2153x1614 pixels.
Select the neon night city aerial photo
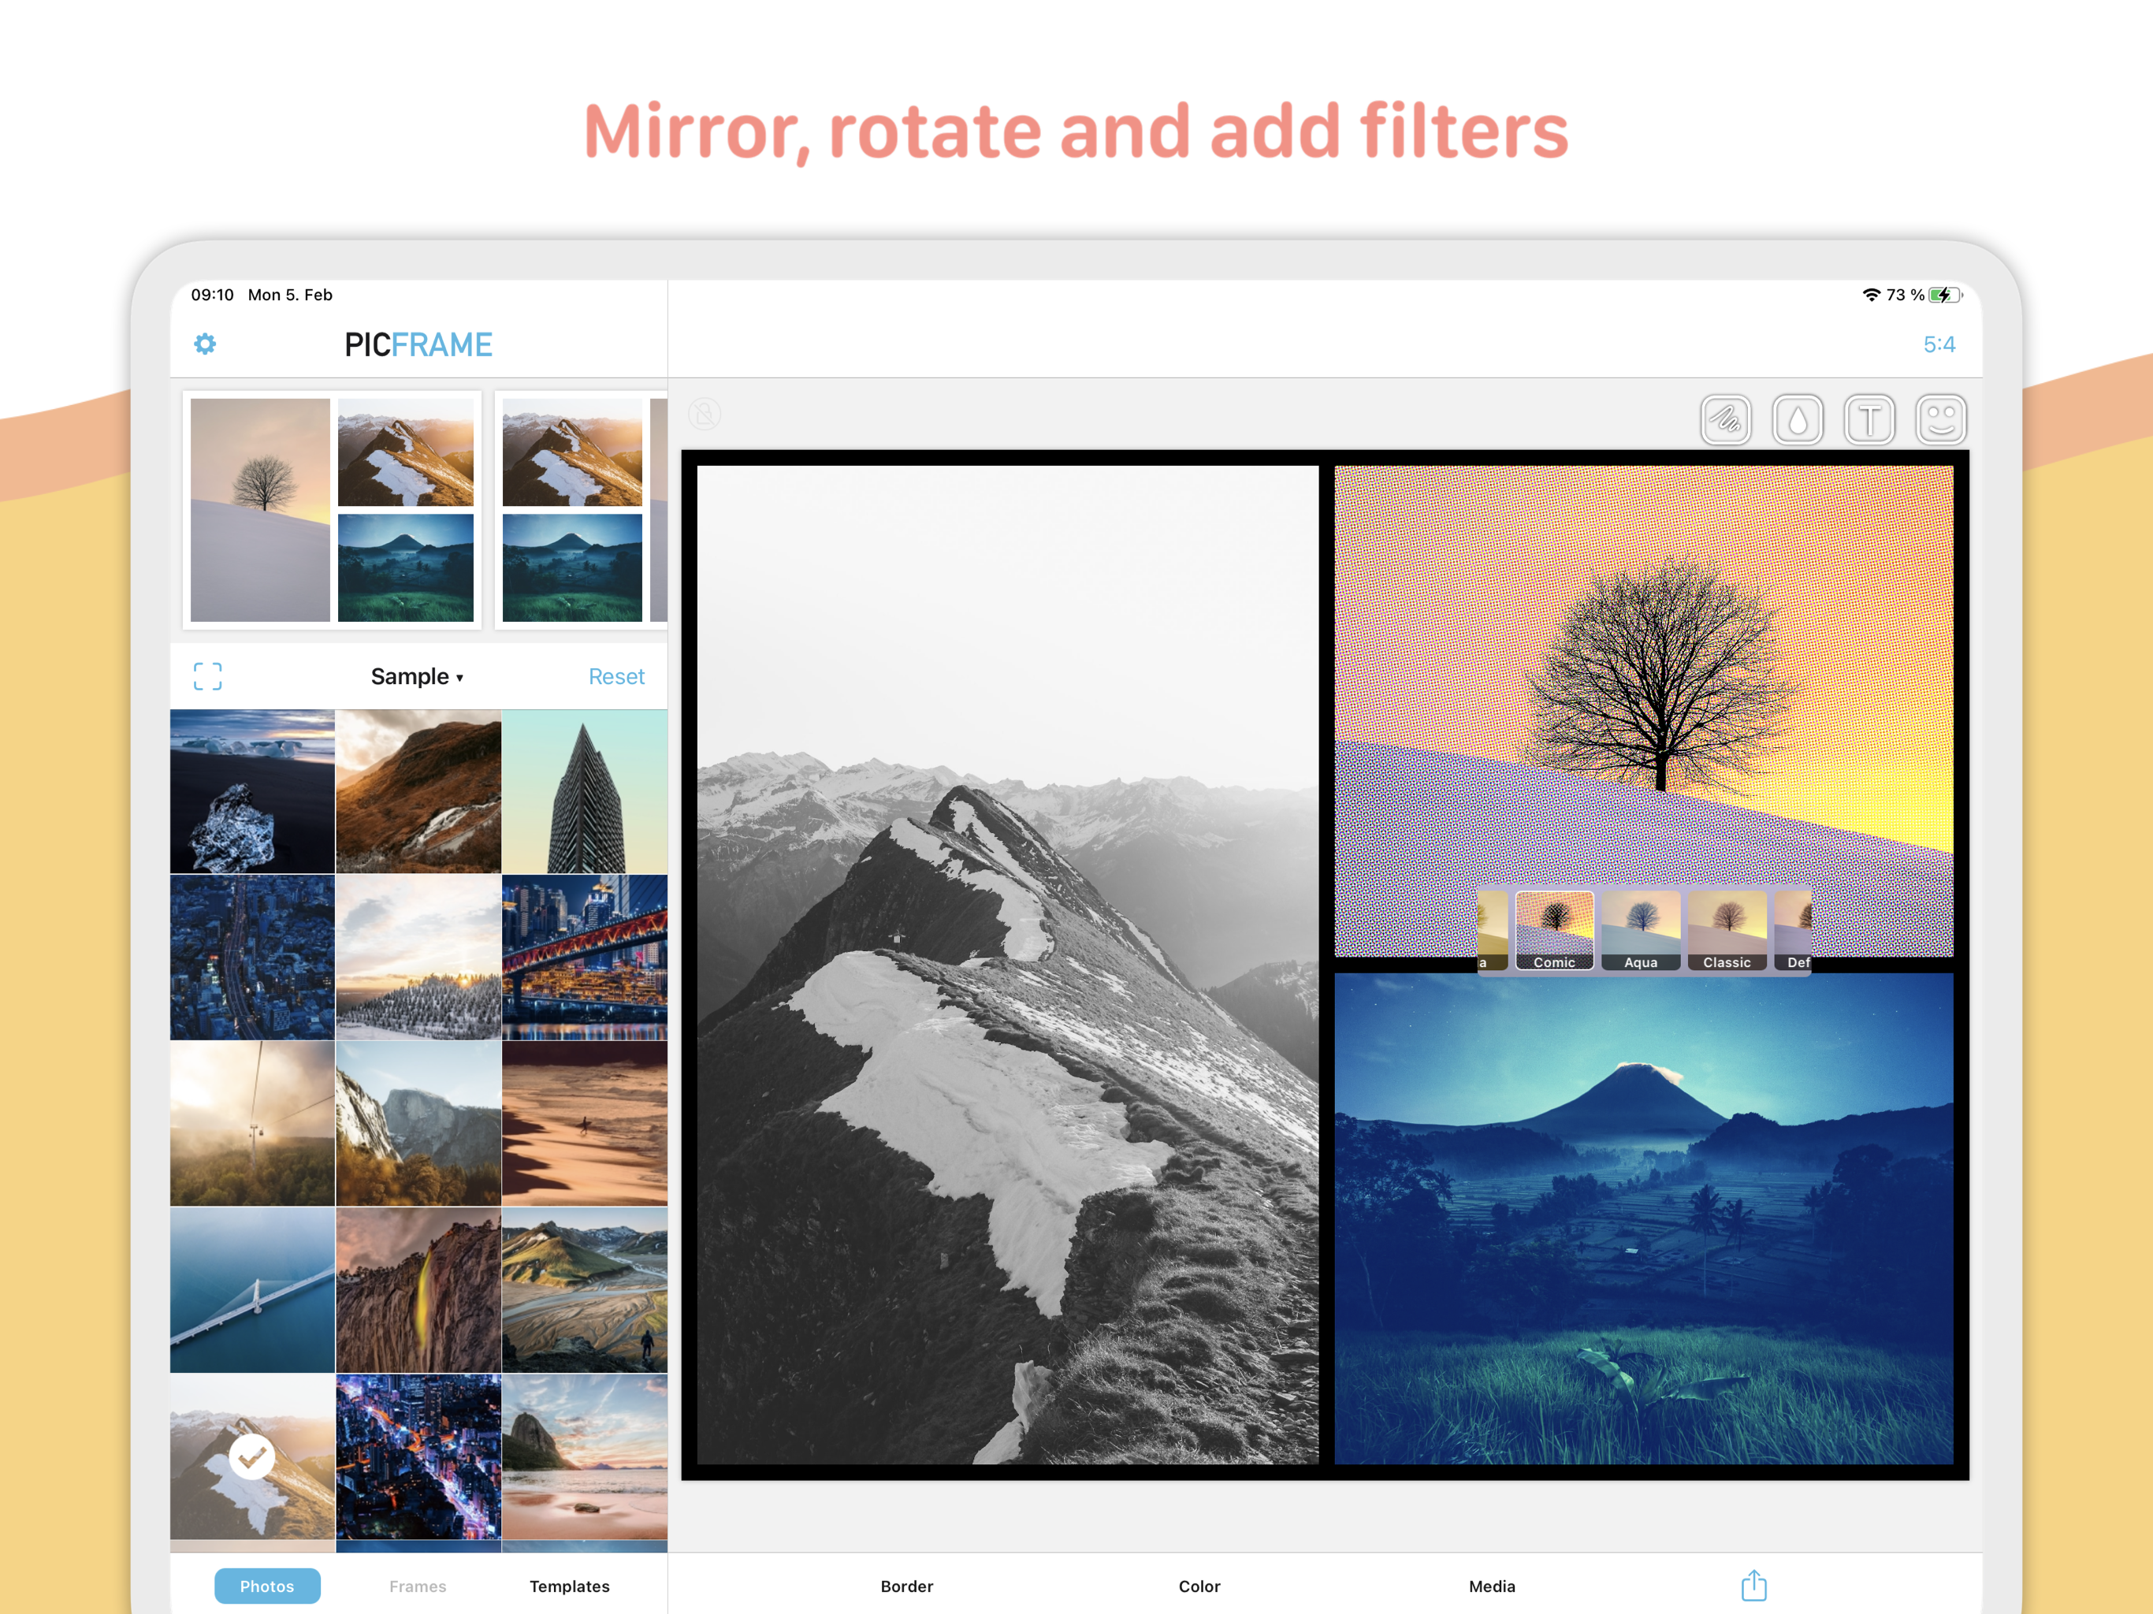(x=418, y=1456)
